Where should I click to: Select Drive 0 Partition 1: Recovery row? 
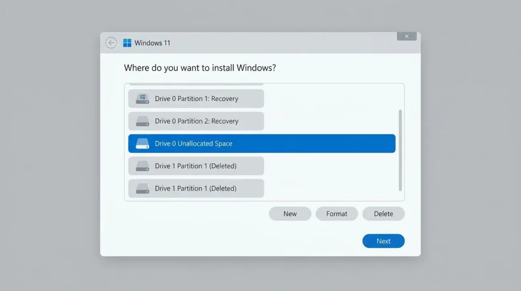(196, 99)
